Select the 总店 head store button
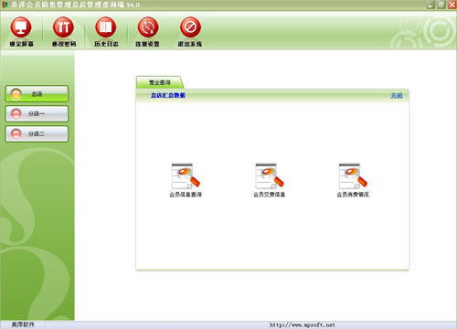This screenshot has height=329, width=457. tap(37, 94)
